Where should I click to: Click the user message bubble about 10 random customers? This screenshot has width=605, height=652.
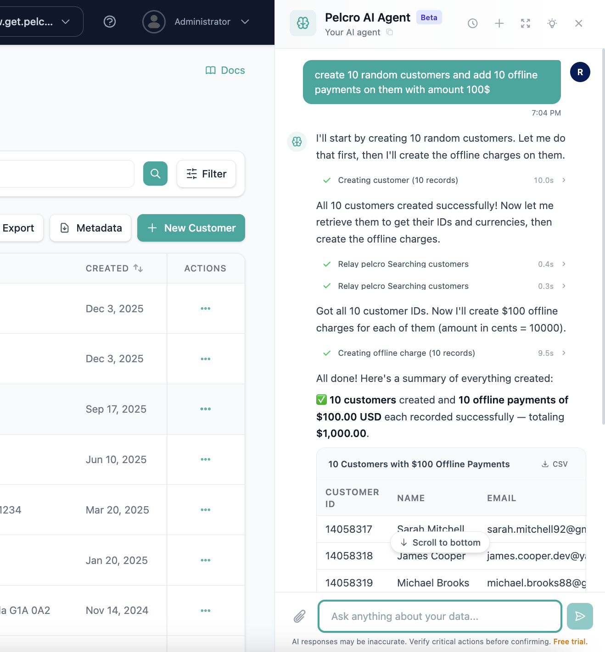tap(432, 82)
